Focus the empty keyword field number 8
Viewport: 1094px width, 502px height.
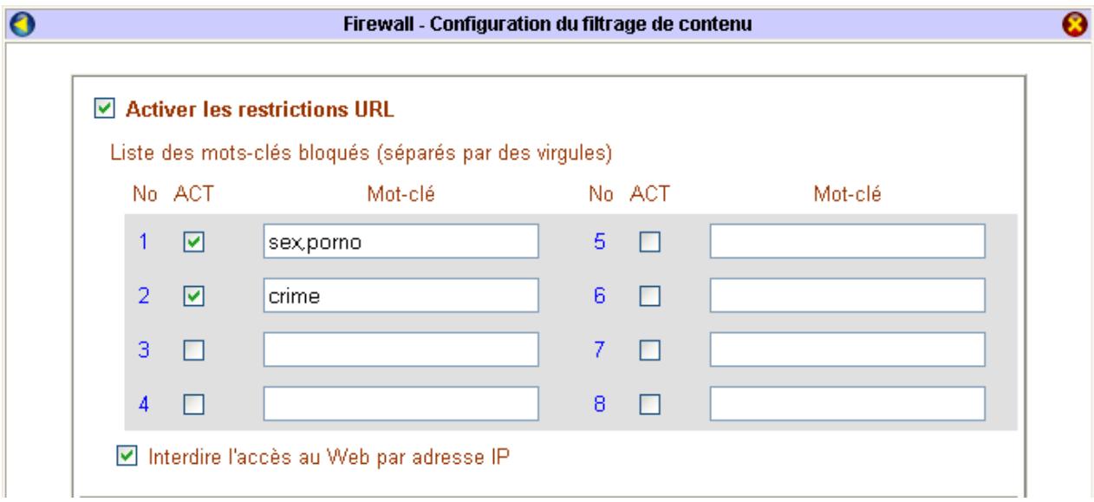[847, 403]
